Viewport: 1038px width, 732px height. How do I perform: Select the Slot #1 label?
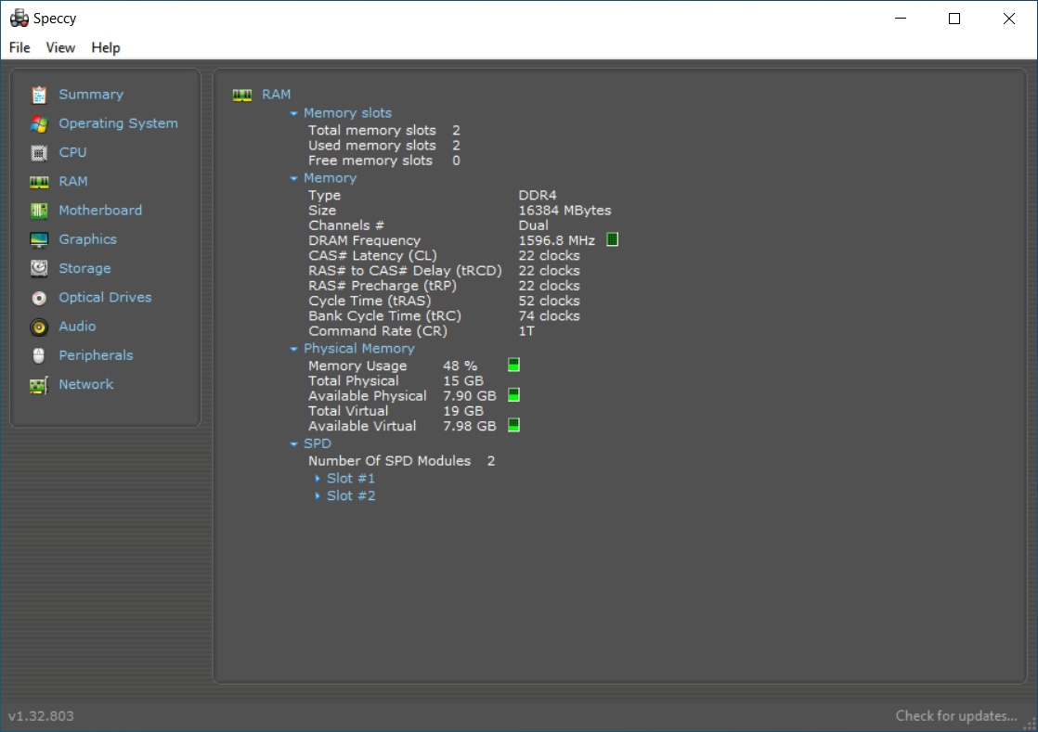pyautogui.click(x=351, y=478)
